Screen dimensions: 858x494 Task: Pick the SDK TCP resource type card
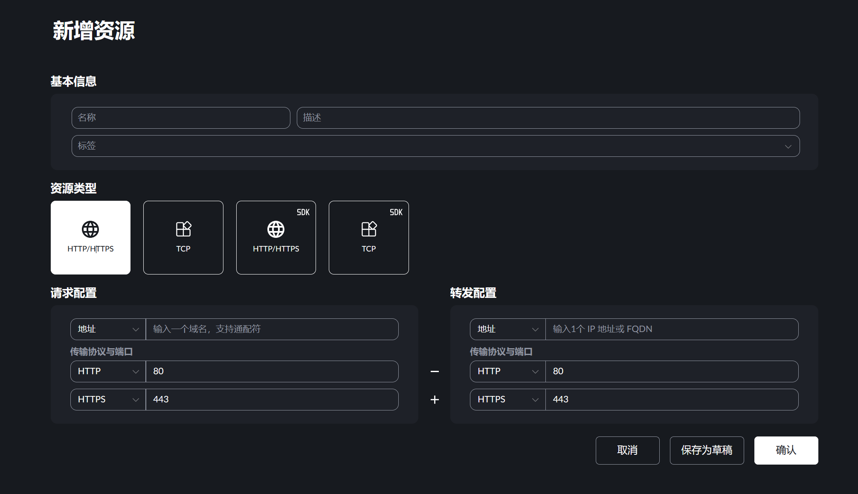tap(368, 237)
